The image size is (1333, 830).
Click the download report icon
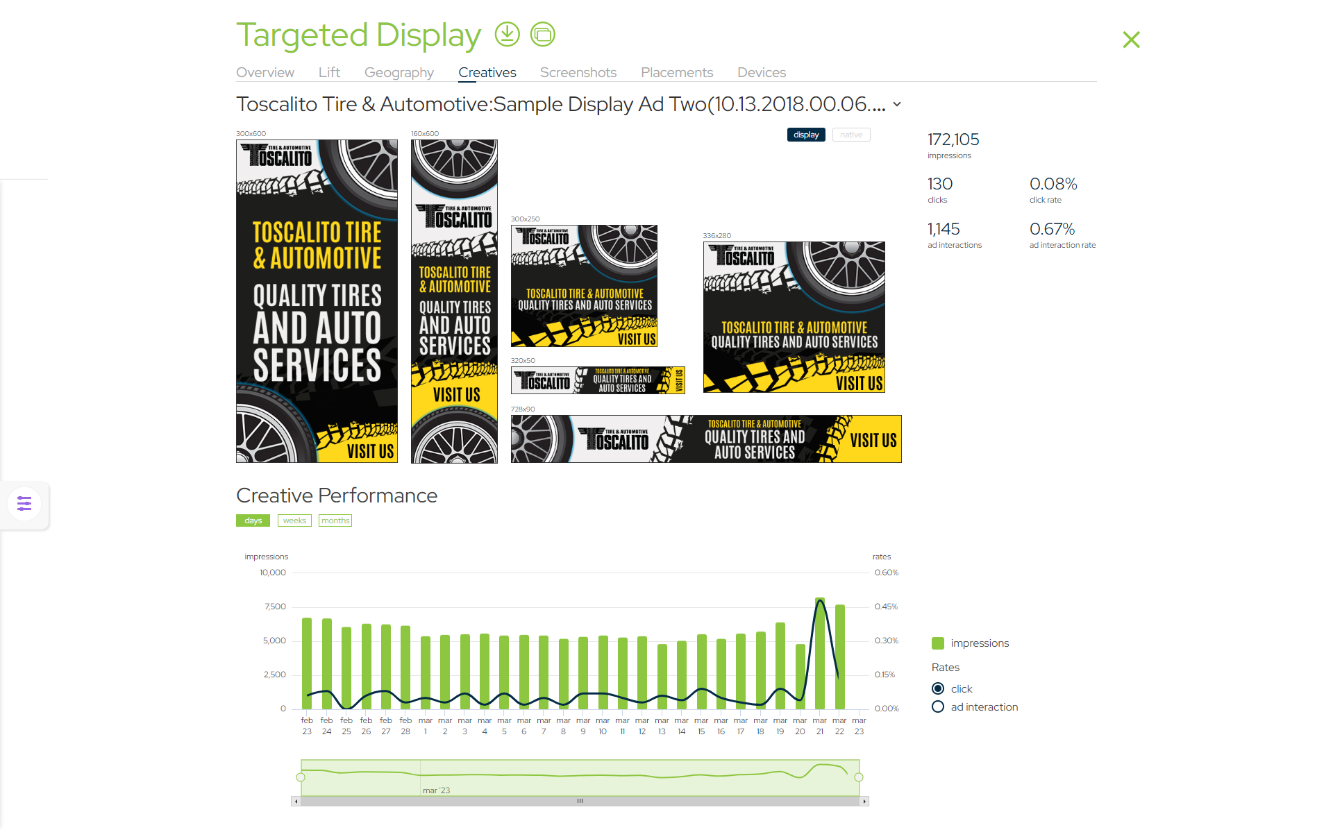tap(507, 34)
